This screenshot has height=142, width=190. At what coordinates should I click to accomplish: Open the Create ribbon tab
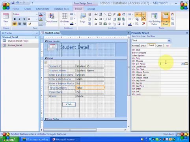[28, 9]
